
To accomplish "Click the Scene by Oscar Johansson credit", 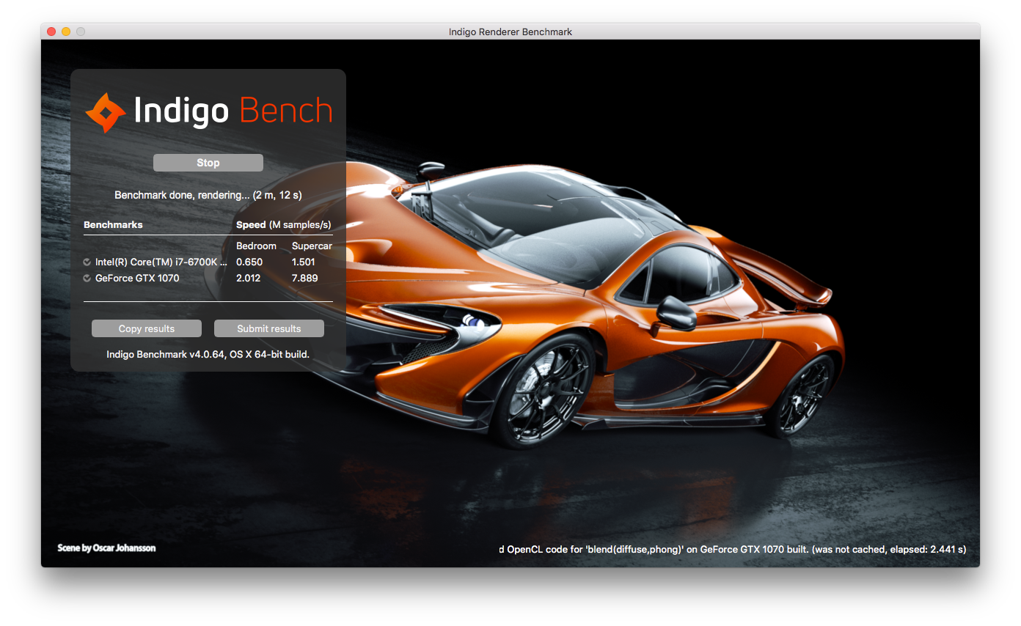I will (106, 548).
